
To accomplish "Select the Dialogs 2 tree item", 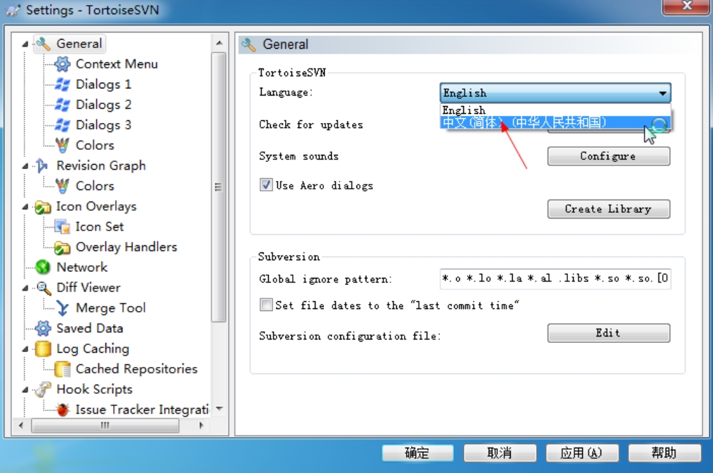I will coord(103,105).
